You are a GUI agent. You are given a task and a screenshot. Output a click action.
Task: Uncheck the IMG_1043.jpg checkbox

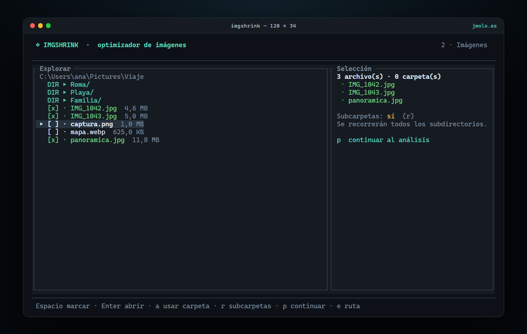[x=53, y=116]
